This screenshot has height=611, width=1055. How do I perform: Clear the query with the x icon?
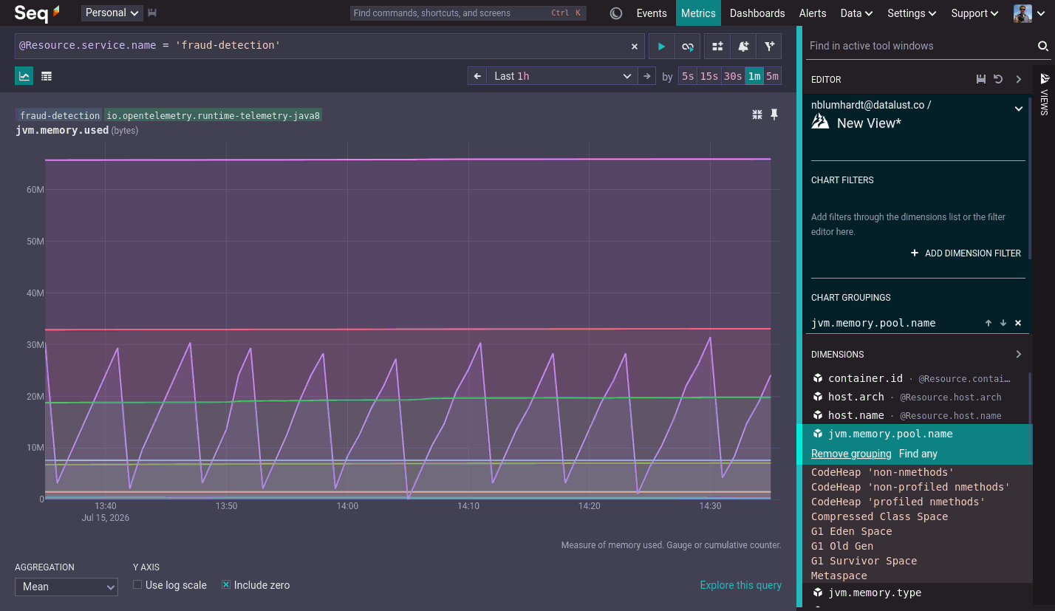tap(634, 46)
